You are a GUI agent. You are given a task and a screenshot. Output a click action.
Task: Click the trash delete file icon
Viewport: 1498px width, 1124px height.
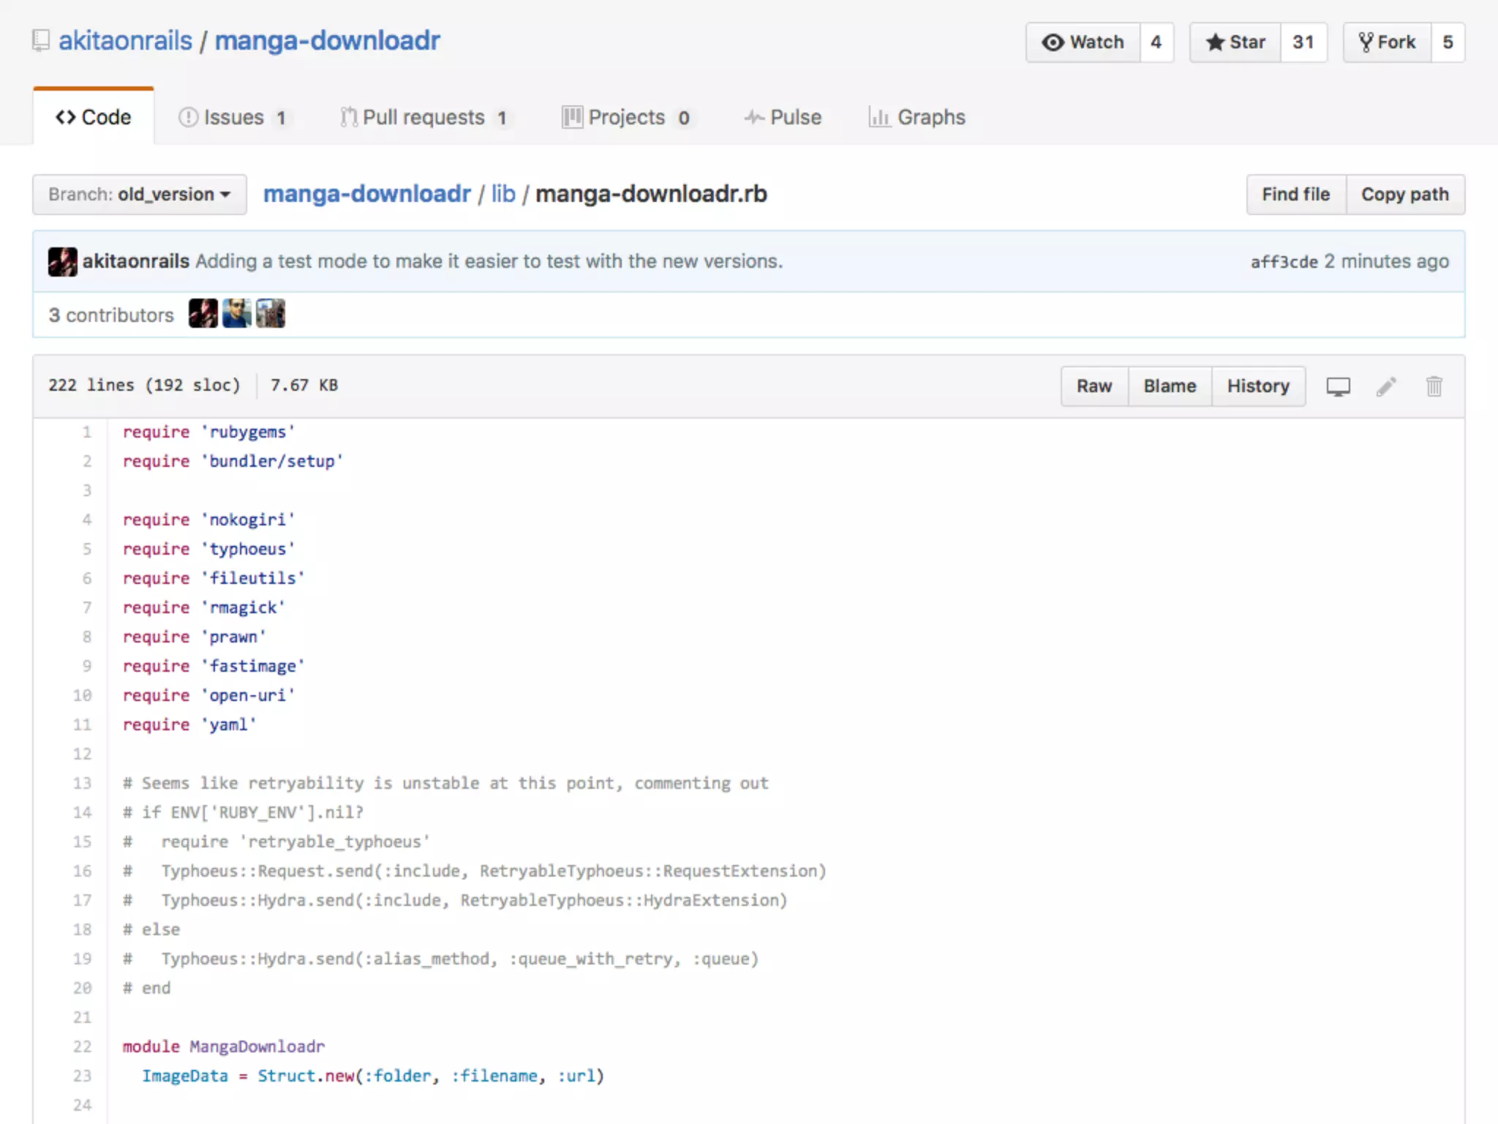click(1434, 386)
